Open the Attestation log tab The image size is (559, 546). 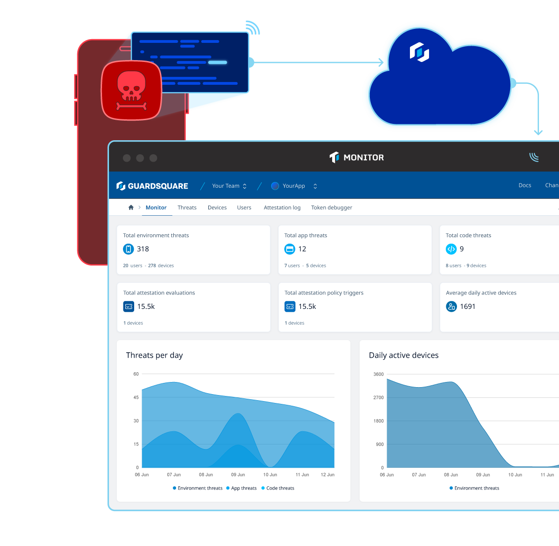282,208
